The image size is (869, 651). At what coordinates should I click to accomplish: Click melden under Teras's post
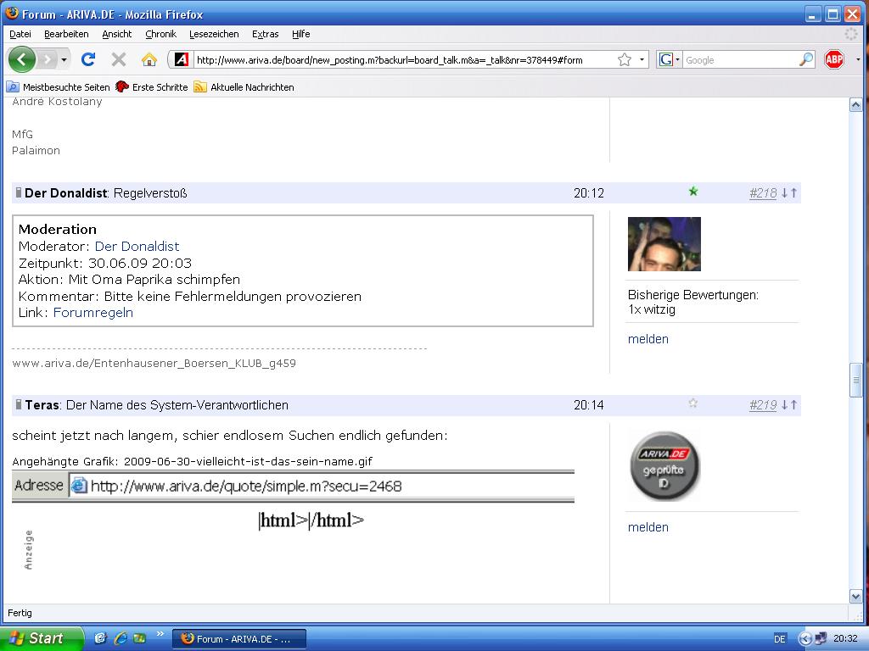(648, 527)
